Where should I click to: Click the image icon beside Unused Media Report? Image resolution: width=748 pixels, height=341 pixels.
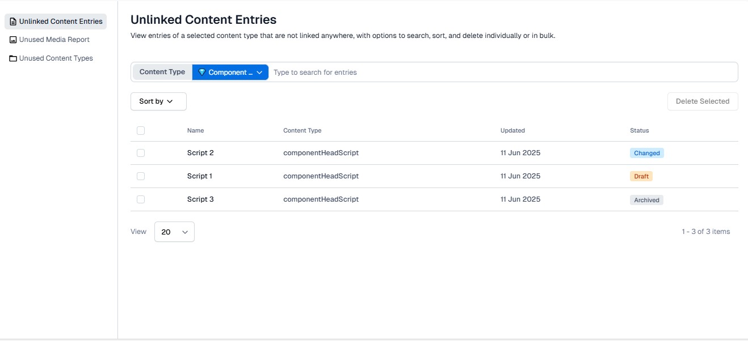pyautogui.click(x=12, y=40)
